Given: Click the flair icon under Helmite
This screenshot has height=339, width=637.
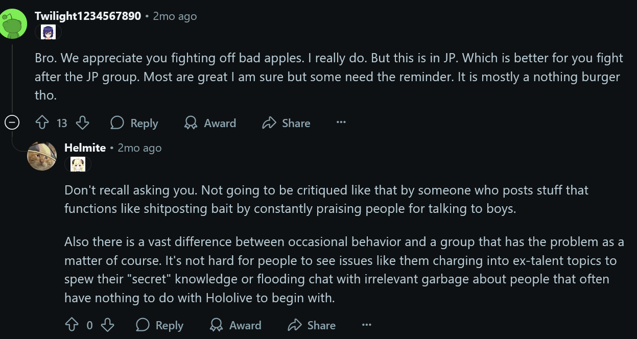Looking at the screenshot, I should [x=78, y=164].
